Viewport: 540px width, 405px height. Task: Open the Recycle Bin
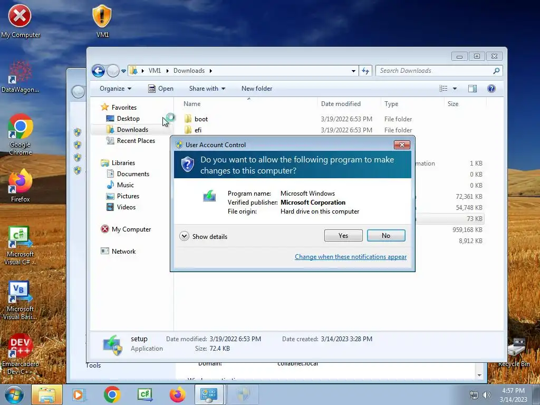tap(514, 353)
